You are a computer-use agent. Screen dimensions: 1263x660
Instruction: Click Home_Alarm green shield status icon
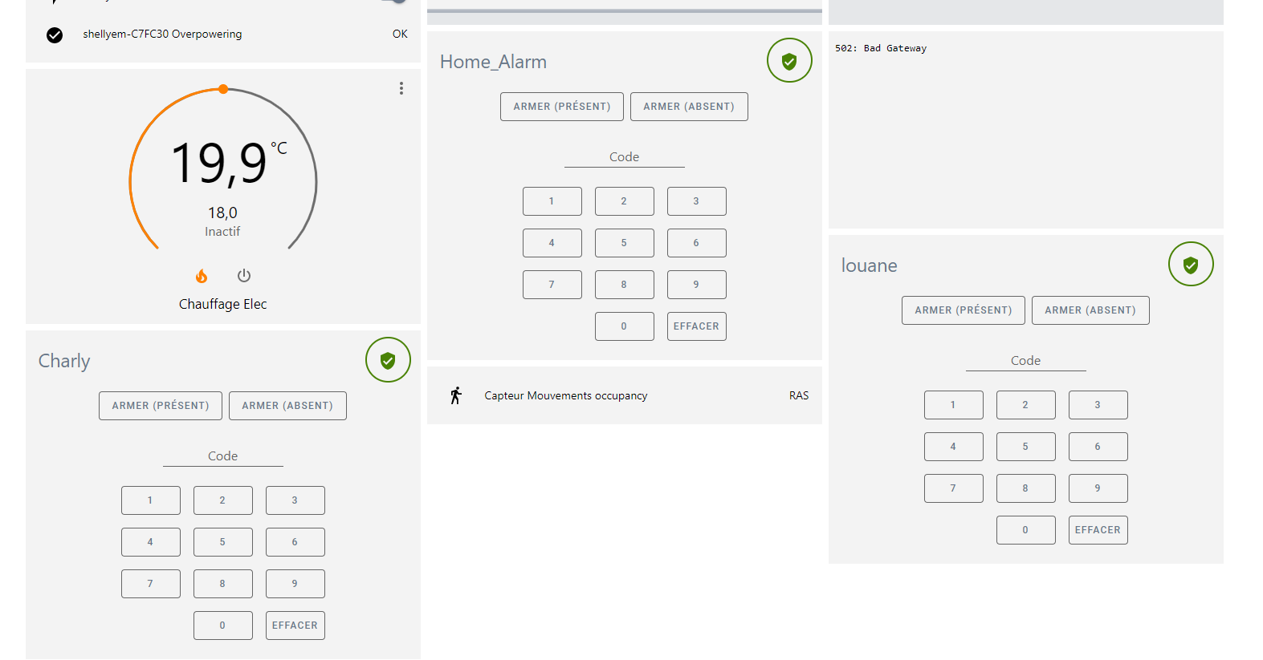pos(789,60)
